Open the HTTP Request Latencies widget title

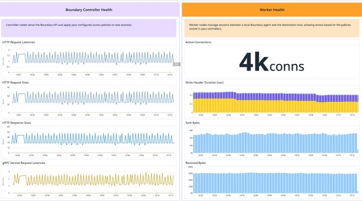click(x=18, y=42)
